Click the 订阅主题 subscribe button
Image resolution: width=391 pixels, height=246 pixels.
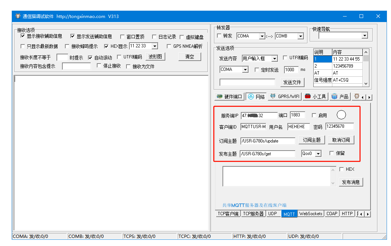point(312,140)
